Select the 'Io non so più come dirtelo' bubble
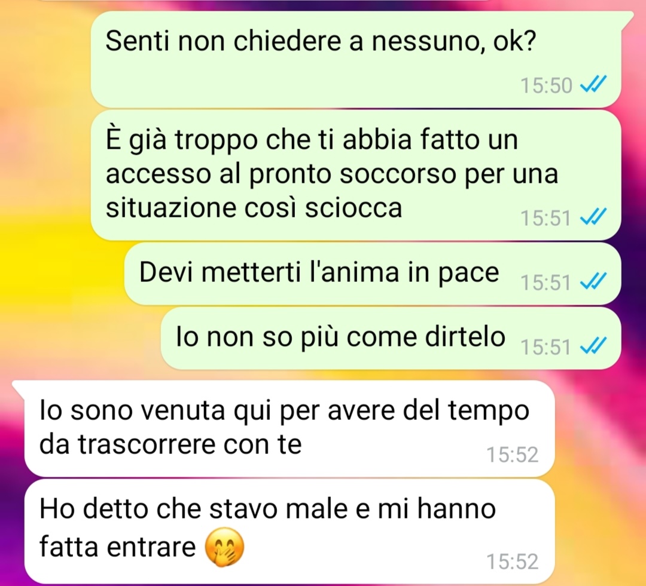The height and width of the screenshot is (586, 646). click(x=391, y=338)
